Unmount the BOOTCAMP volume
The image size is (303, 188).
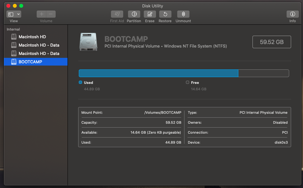point(183,14)
